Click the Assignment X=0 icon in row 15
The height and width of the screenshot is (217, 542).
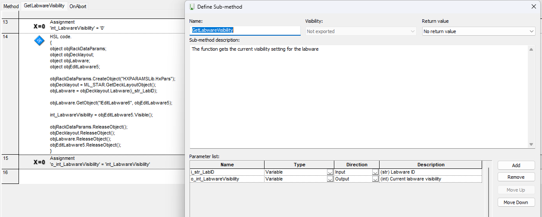pyautogui.click(x=39, y=162)
